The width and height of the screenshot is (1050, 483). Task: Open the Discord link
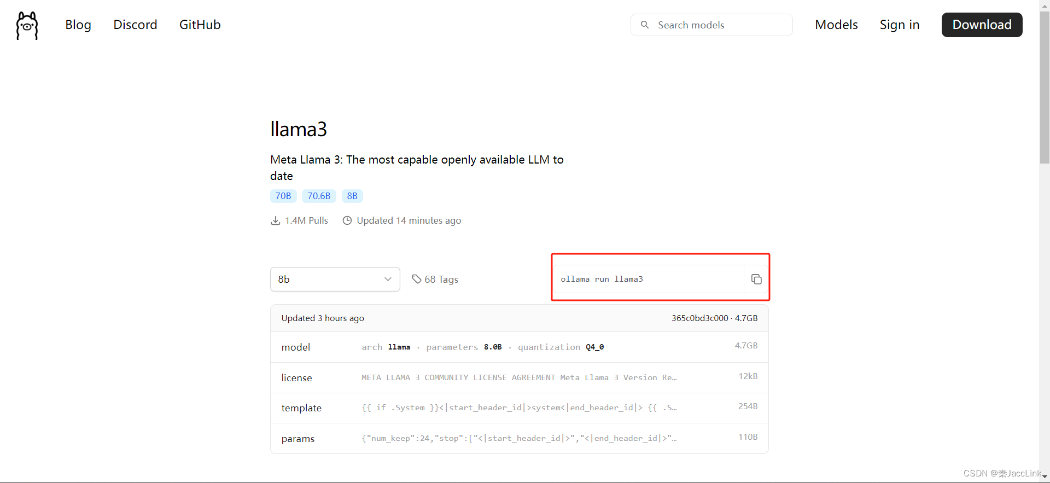click(x=135, y=25)
